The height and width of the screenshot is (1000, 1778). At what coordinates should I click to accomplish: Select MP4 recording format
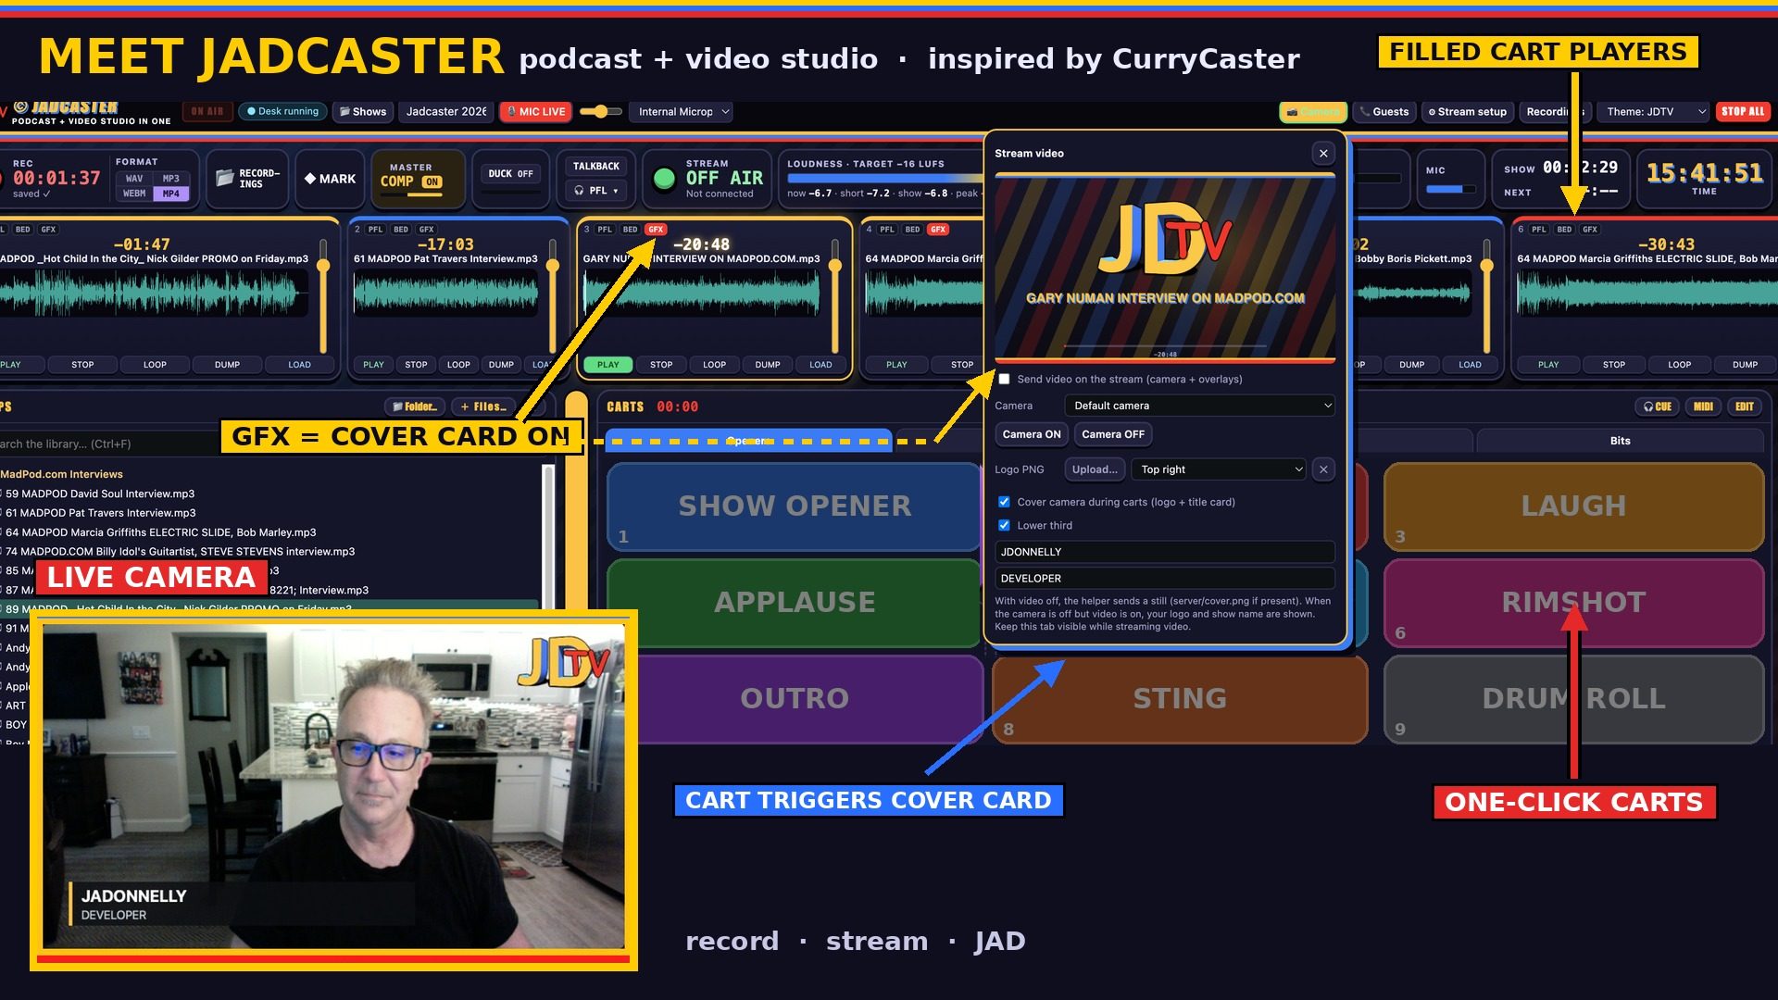[x=171, y=194]
